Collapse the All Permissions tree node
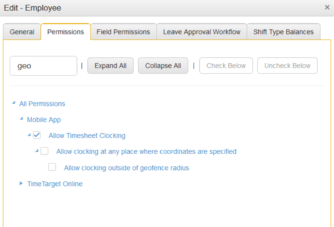 (x=14, y=103)
